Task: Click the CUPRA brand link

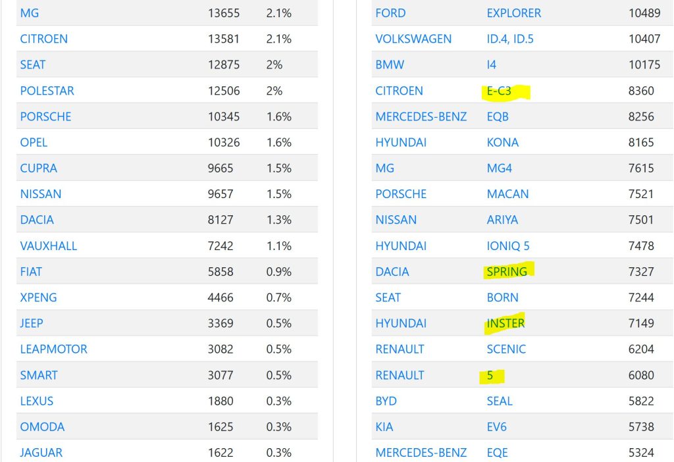Action: [x=38, y=168]
